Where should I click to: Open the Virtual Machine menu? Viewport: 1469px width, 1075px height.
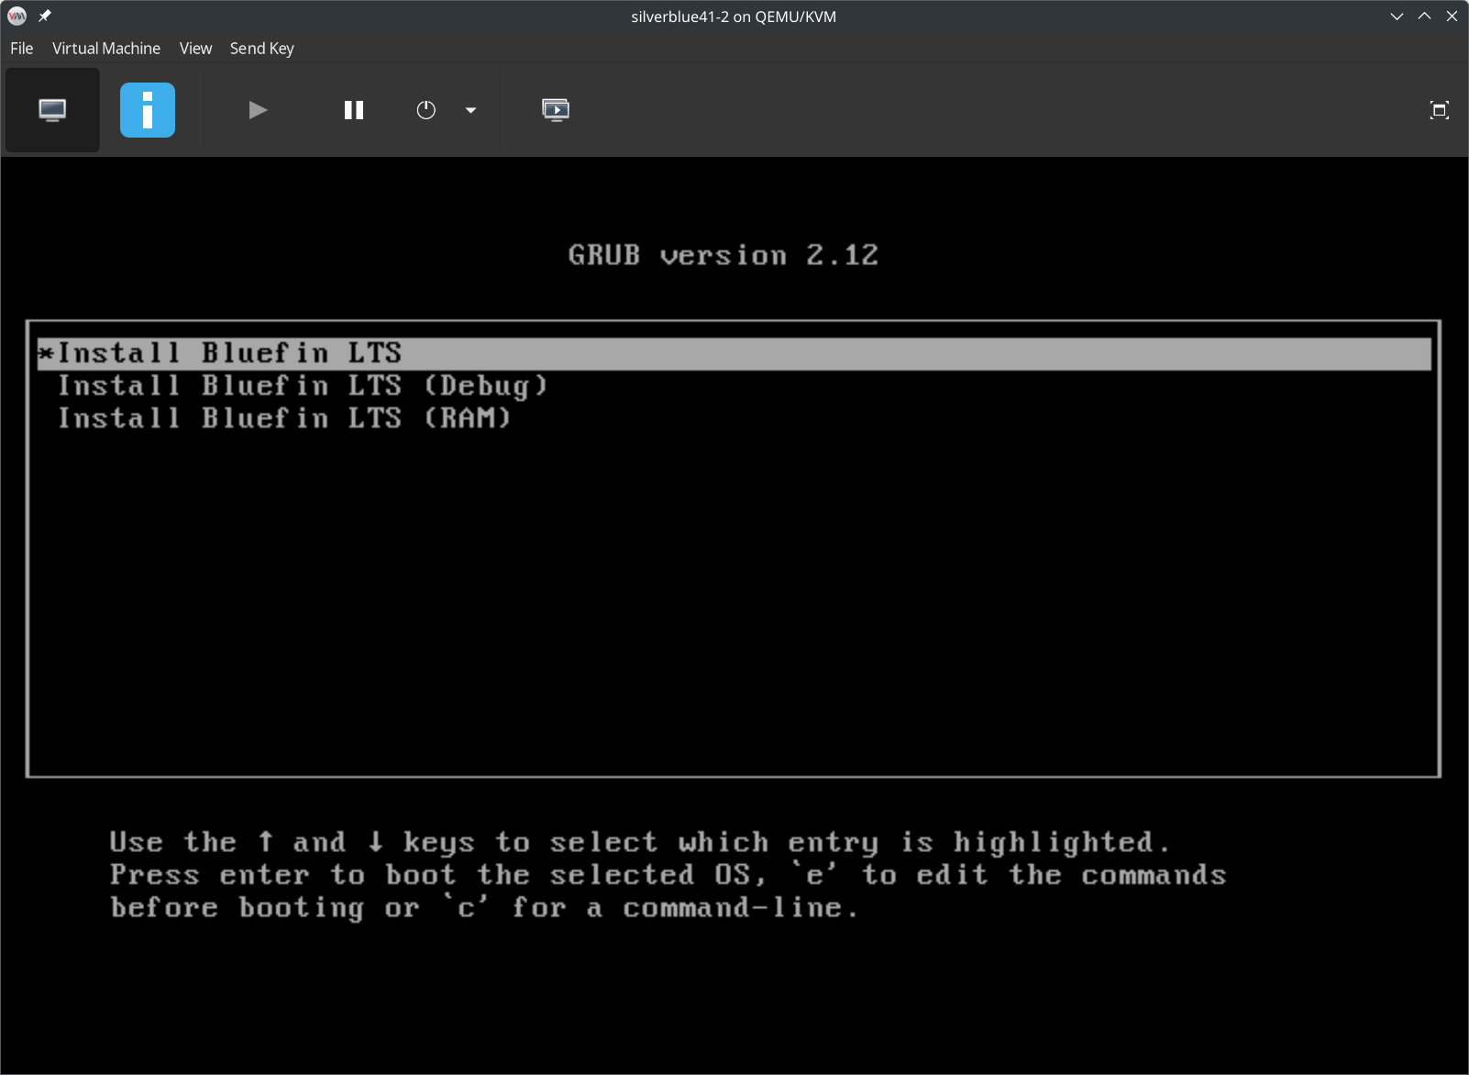pyautogui.click(x=106, y=49)
